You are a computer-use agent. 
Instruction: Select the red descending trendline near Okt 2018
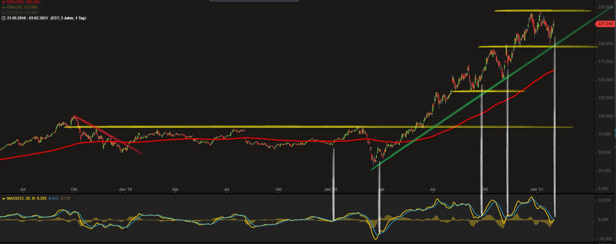coord(109,136)
